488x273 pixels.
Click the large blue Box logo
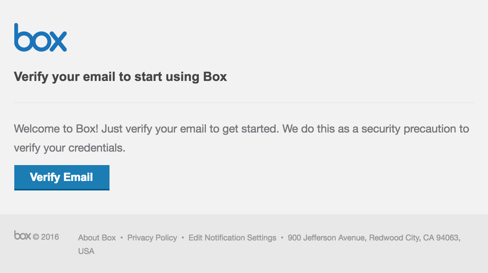point(40,38)
